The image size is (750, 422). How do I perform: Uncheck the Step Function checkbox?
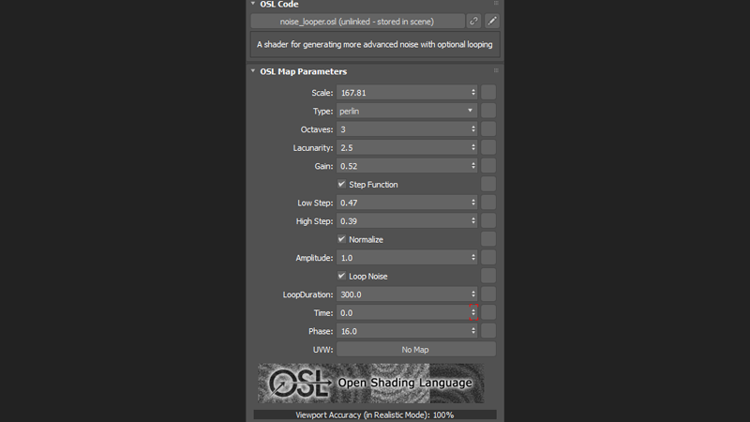click(341, 184)
